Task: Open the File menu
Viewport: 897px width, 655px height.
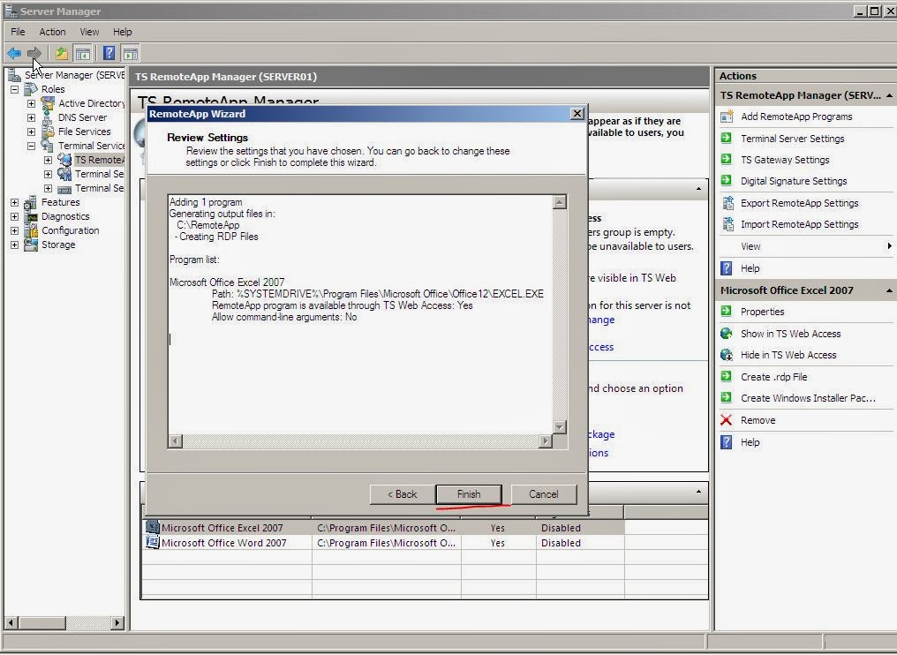Action: pyautogui.click(x=18, y=32)
